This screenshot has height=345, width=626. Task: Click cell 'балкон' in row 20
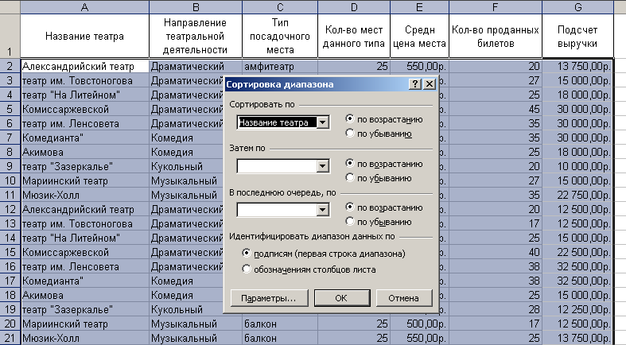(280, 324)
